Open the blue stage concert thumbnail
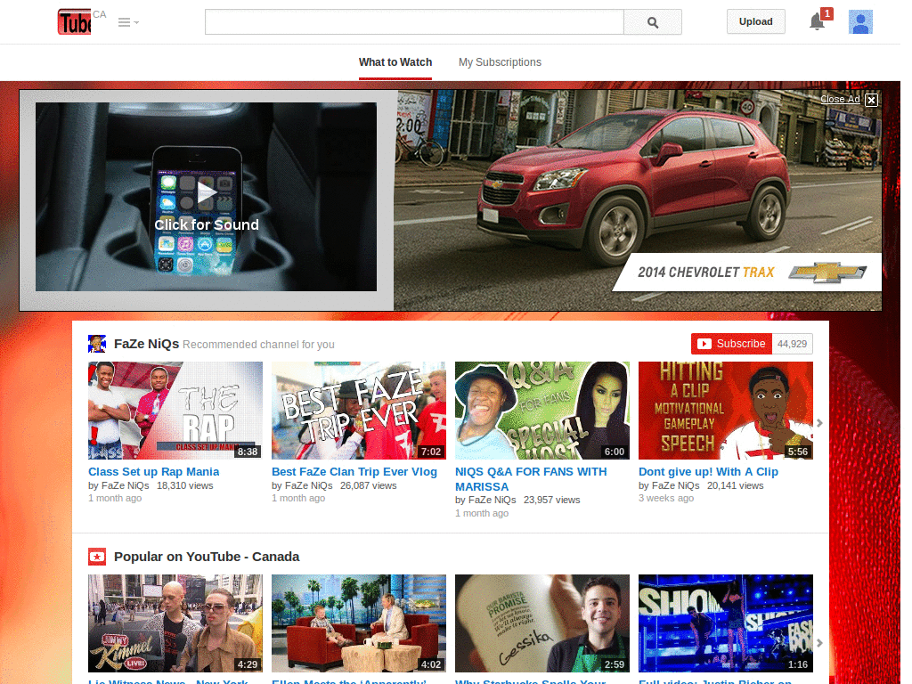912x684 pixels. 726,623
